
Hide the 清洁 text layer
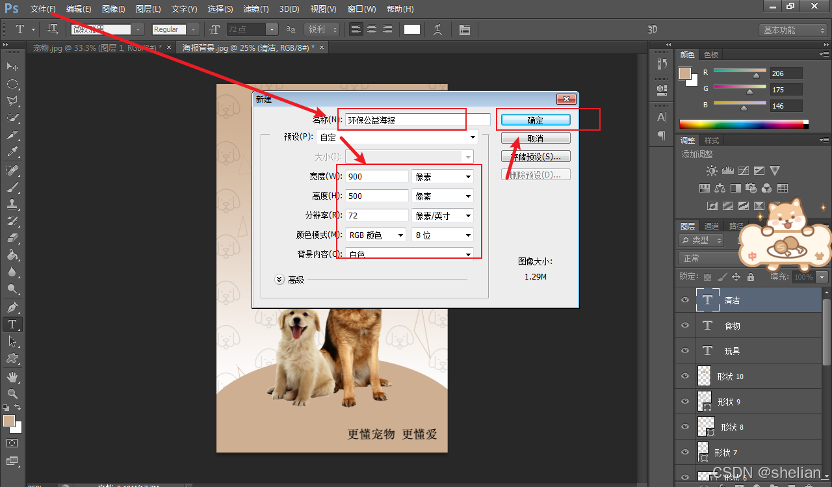(x=684, y=300)
